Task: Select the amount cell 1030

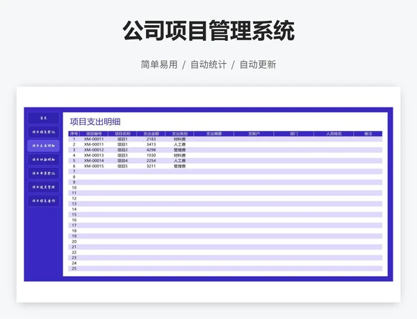Action: point(151,155)
